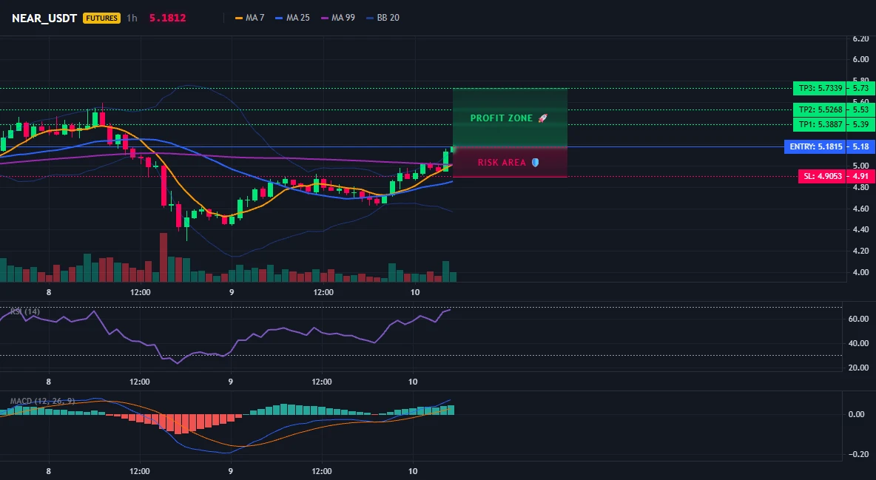Viewport: 876px width, 480px height.
Task: Click the RISK AREA label
Action: pos(508,163)
